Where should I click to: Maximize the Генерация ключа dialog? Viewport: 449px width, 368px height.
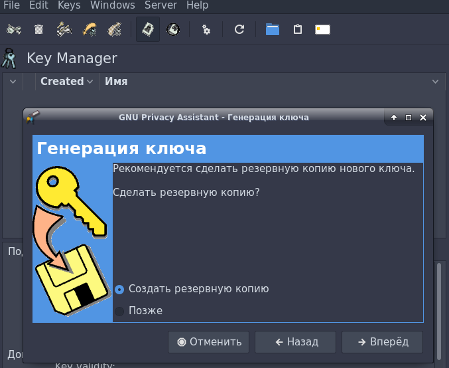[x=409, y=118]
